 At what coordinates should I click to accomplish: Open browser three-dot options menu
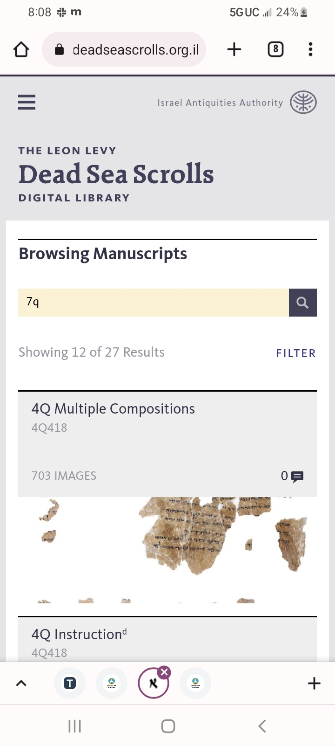(310, 49)
